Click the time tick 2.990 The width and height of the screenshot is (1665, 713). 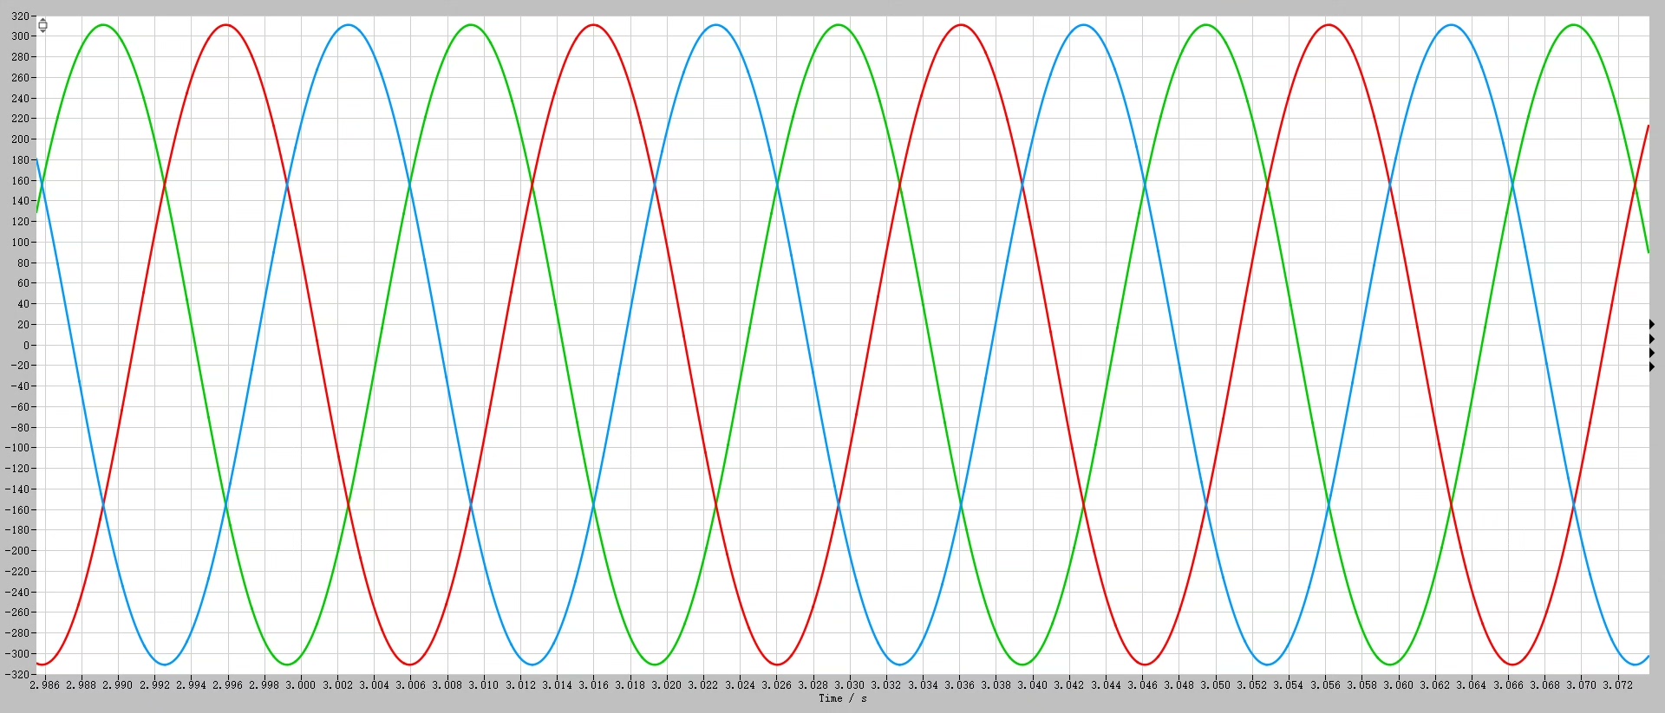pos(118,684)
